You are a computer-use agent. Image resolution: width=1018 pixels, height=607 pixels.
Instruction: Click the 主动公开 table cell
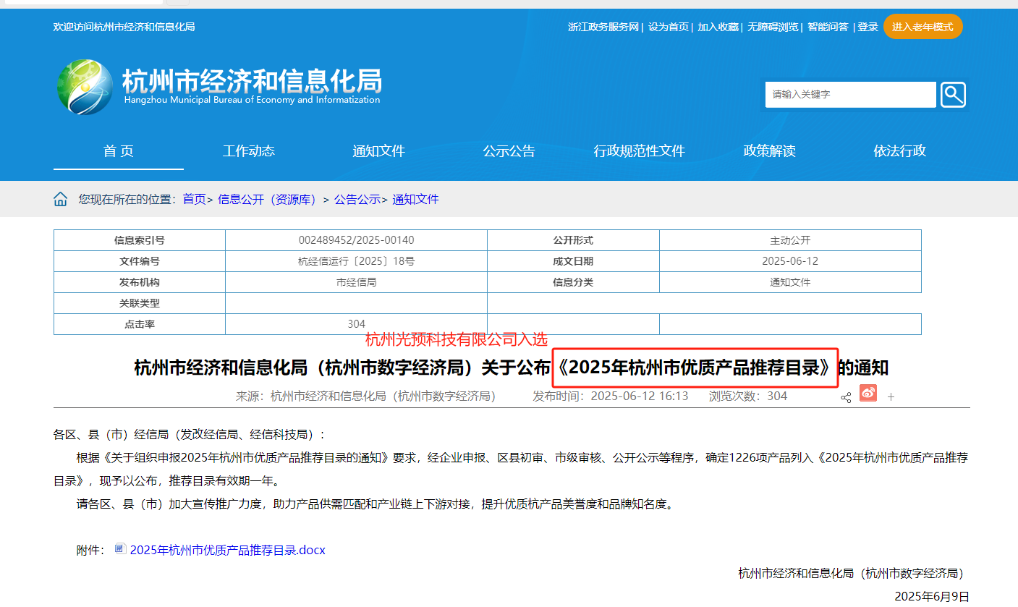pos(790,240)
